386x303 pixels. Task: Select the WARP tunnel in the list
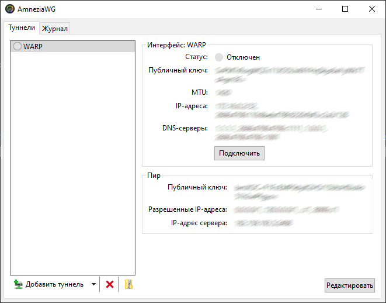pos(72,46)
